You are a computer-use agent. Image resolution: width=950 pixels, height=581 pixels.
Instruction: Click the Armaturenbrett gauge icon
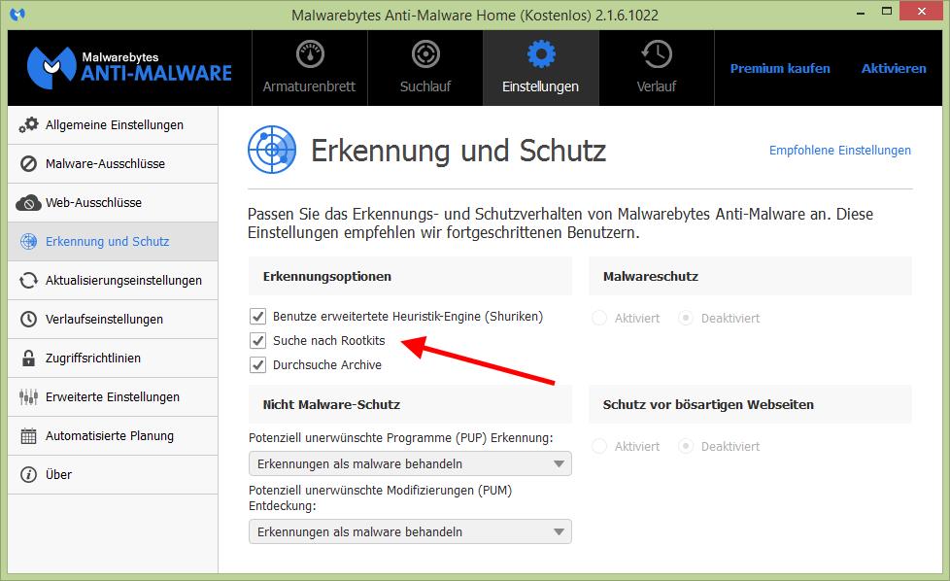[x=310, y=53]
